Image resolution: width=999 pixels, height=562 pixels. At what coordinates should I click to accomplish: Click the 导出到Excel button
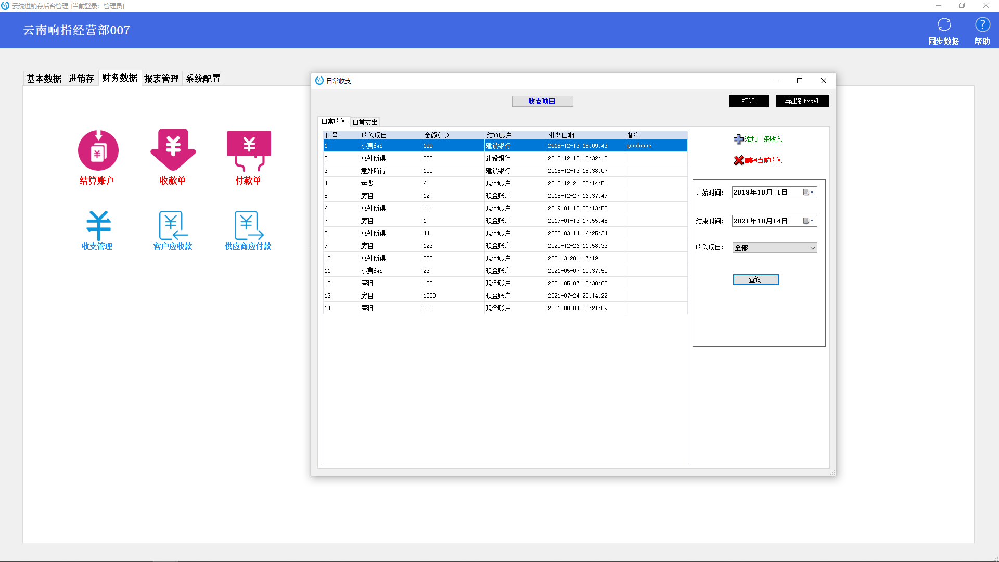tap(802, 101)
